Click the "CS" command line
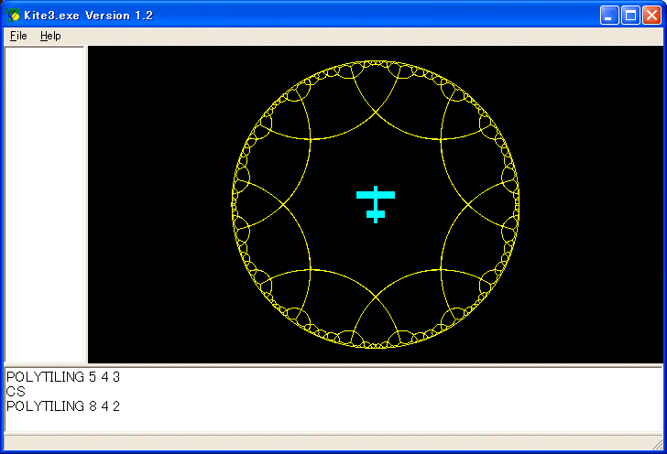The width and height of the screenshot is (667, 454). click(x=16, y=392)
